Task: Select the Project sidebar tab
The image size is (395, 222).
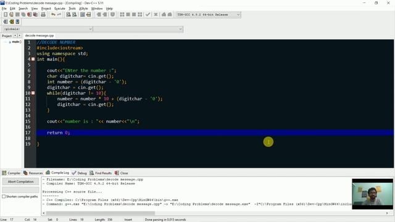Action: (x=7, y=36)
